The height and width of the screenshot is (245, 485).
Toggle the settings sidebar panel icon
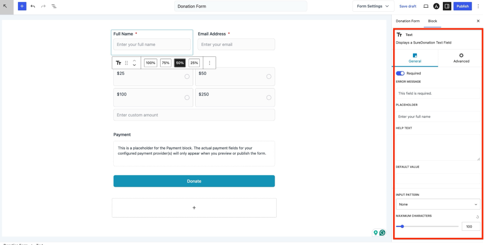click(x=447, y=6)
